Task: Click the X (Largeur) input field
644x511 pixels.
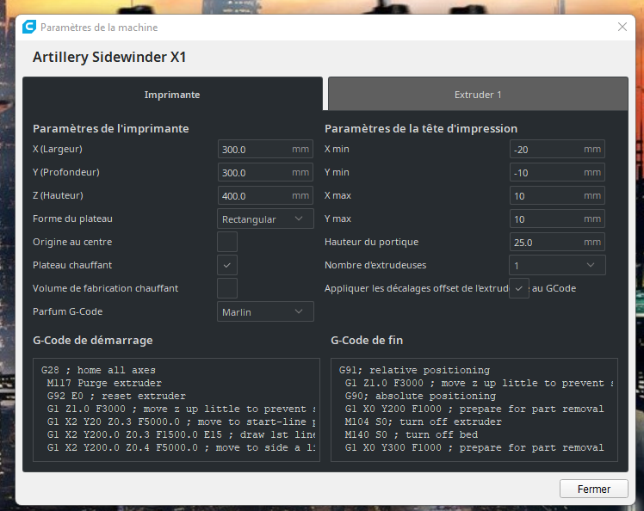Action: [x=265, y=149]
